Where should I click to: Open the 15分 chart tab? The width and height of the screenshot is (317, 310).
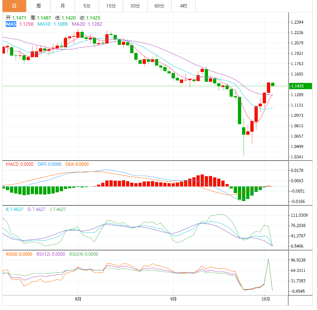pyautogui.click(x=111, y=6)
